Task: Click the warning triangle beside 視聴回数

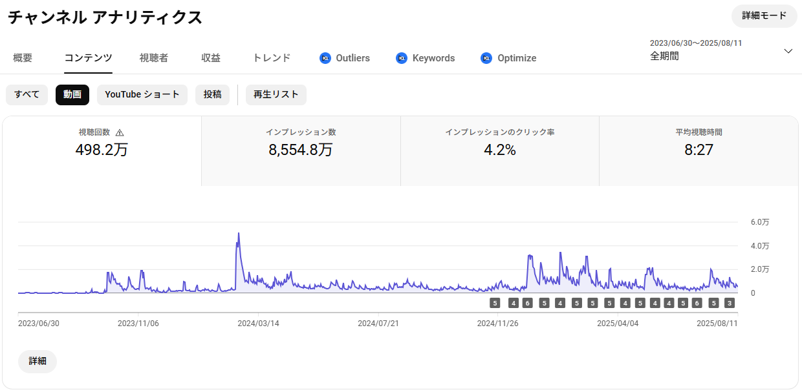Action: coord(119,132)
